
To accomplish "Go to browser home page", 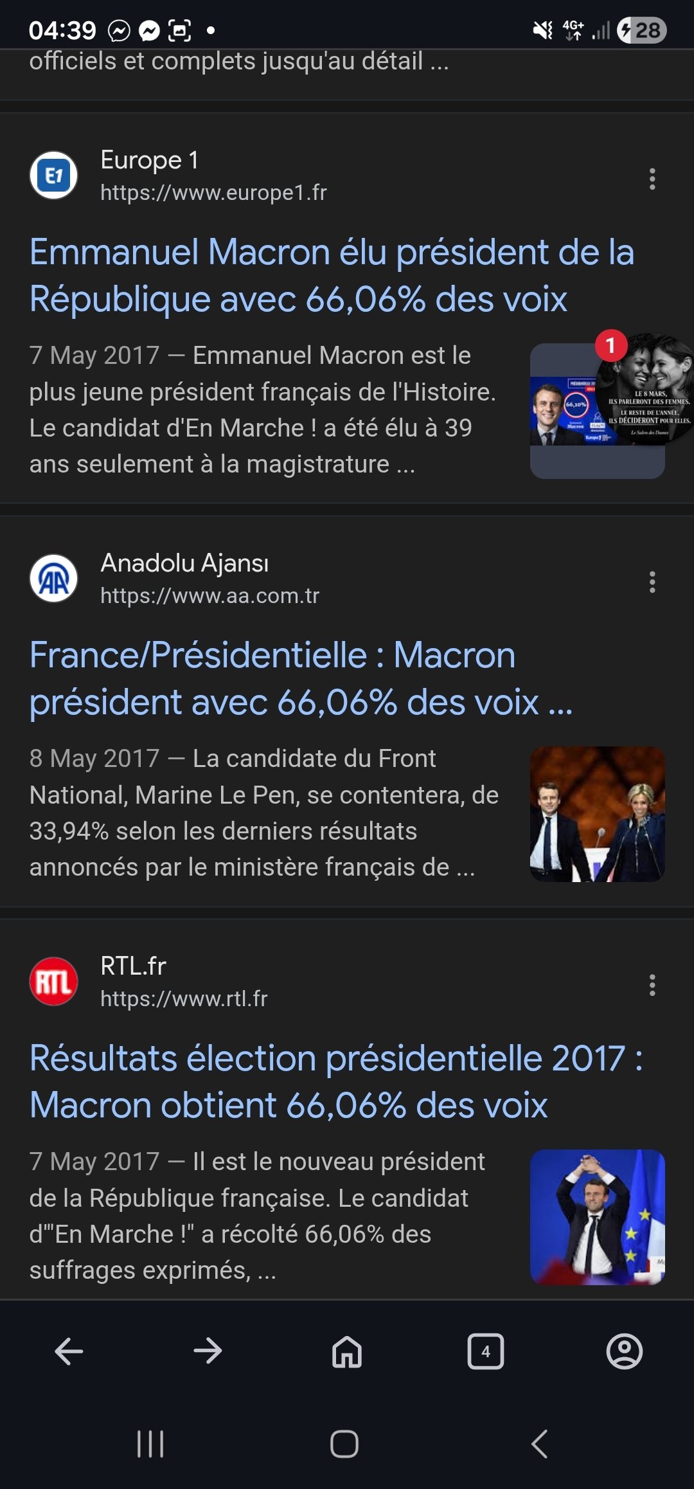I will 346,1351.
